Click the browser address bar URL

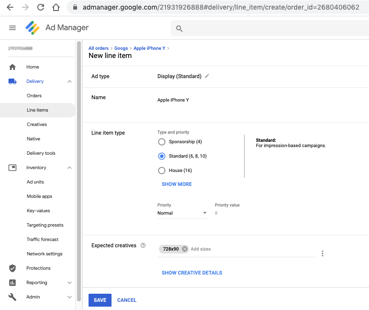click(221, 7)
